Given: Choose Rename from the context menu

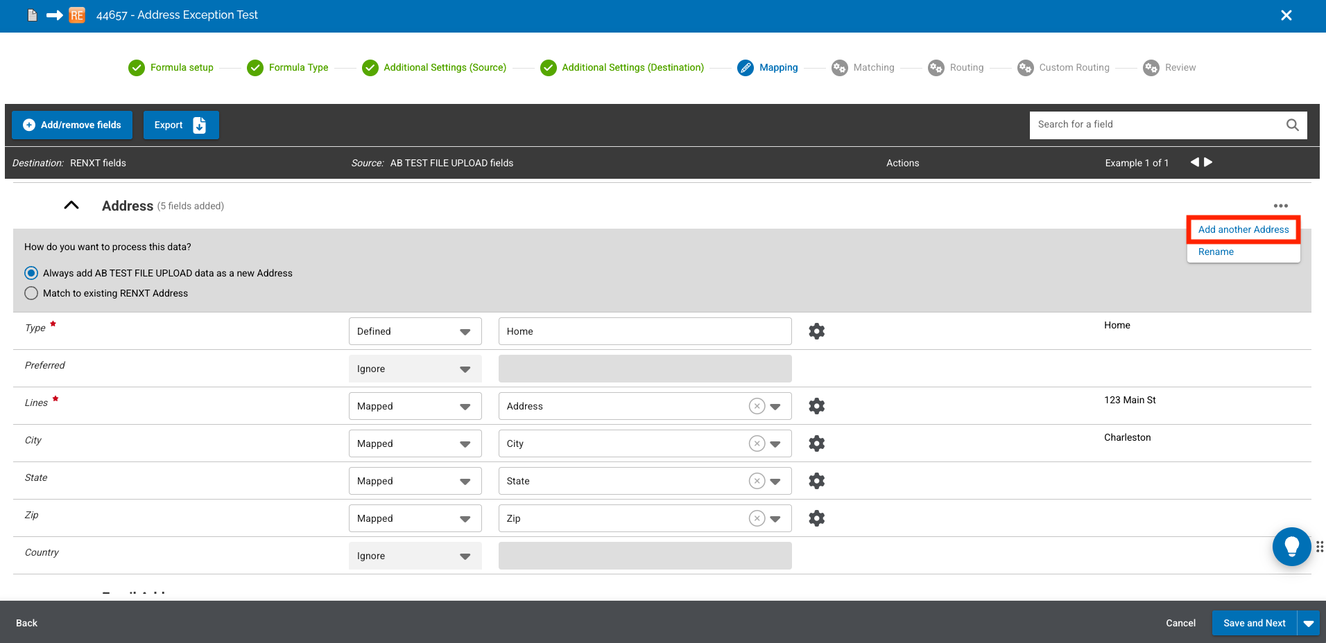Looking at the screenshot, I should click(1216, 252).
